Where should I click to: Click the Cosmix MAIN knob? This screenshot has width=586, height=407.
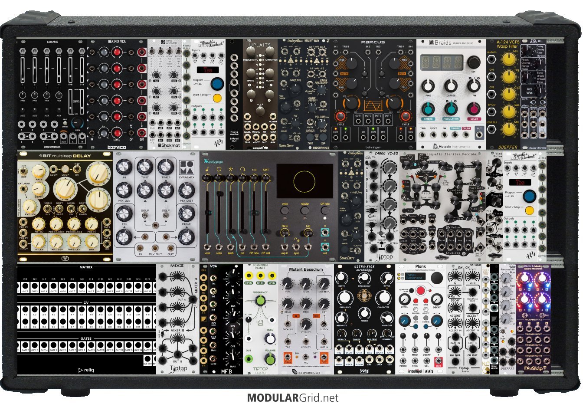pyautogui.click(x=78, y=124)
